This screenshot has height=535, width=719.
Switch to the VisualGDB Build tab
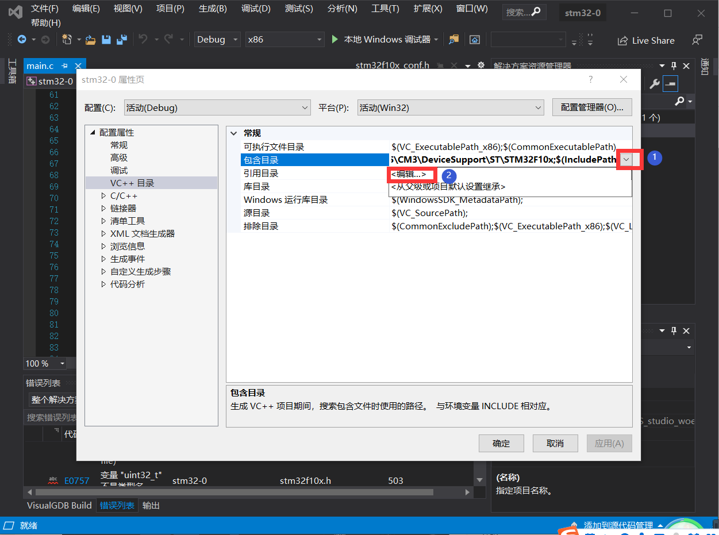click(x=59, y=506)
